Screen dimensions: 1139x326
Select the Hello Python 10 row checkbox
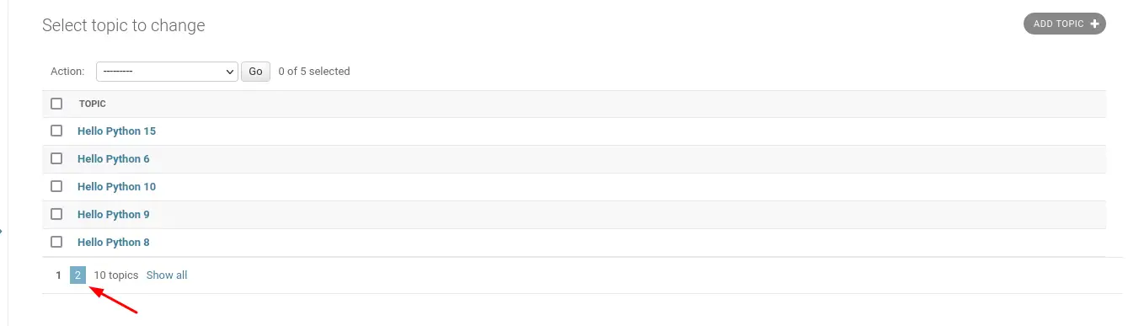pyautogui.click(x=56, y=186)
